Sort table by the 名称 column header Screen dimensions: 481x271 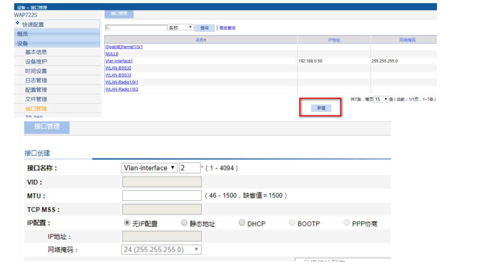(201, 40)
